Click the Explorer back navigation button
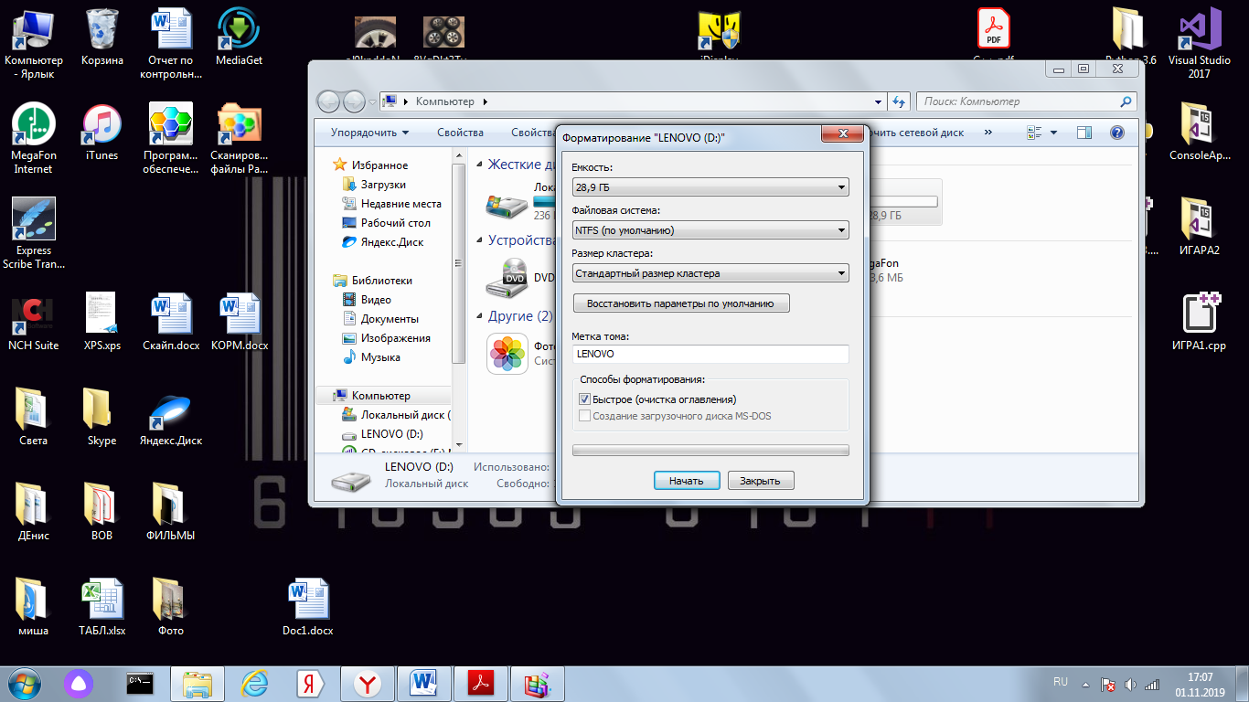The width and height of the screenshot is (1249, 702). (x=328, y=101)
